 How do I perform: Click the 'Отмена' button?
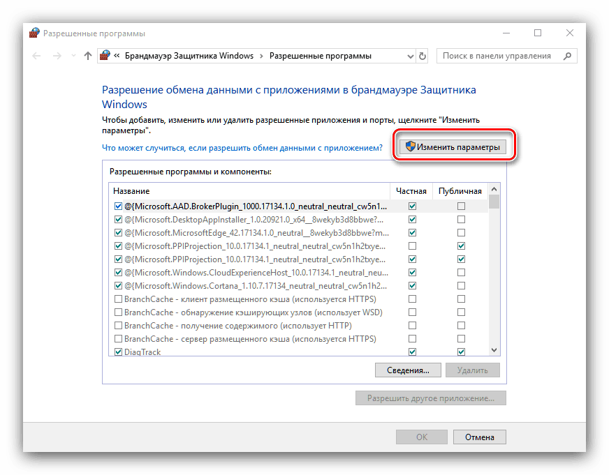click(480, 437)
